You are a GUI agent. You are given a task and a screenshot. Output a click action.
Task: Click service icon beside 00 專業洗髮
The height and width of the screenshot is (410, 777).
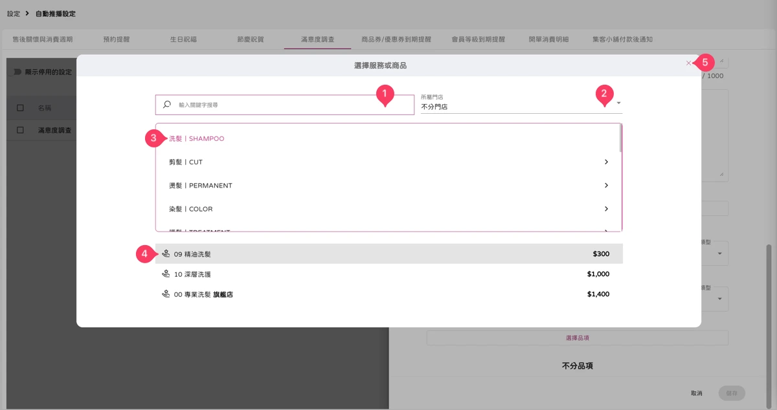[166, 294]
